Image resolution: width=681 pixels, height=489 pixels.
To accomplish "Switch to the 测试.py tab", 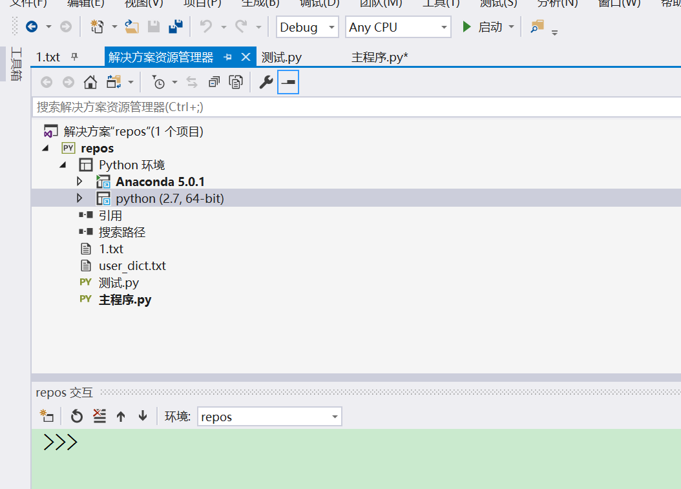I will (x=282, y=57).
